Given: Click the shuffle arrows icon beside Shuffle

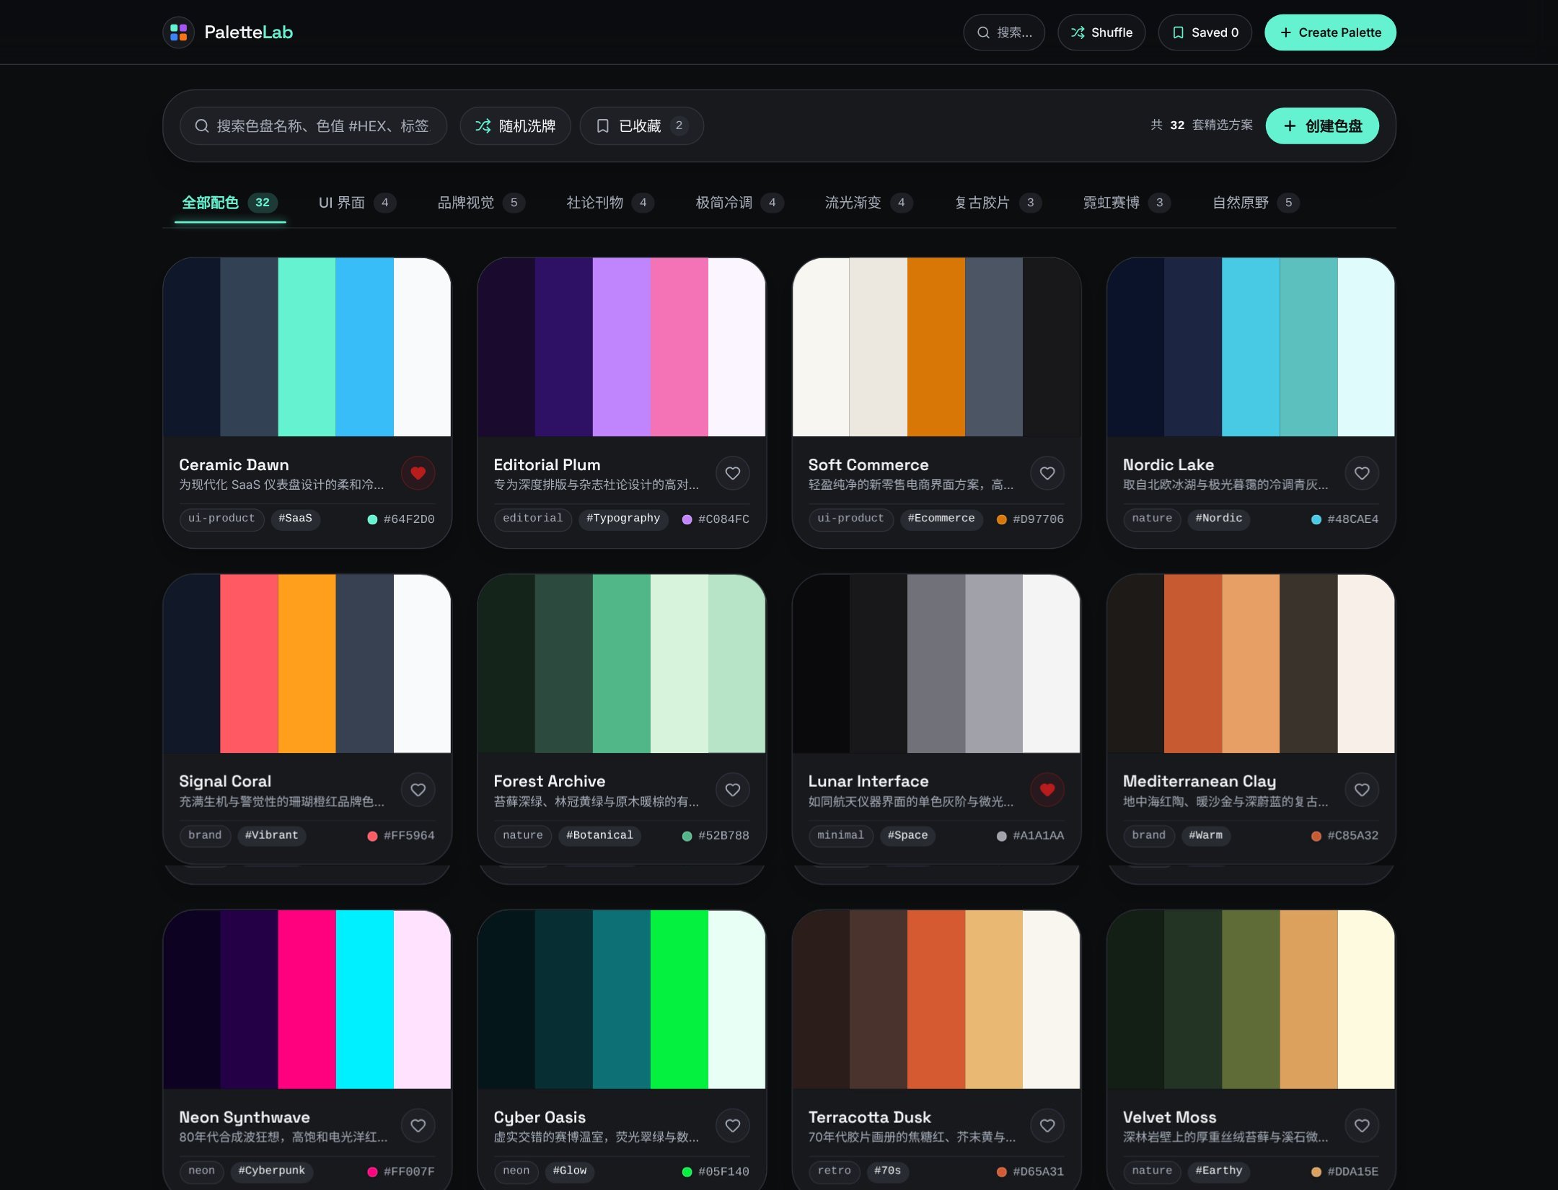Looking at the screenshot, I should click(x=1078, y=32).
